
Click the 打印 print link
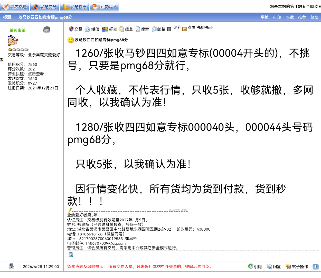277,17
